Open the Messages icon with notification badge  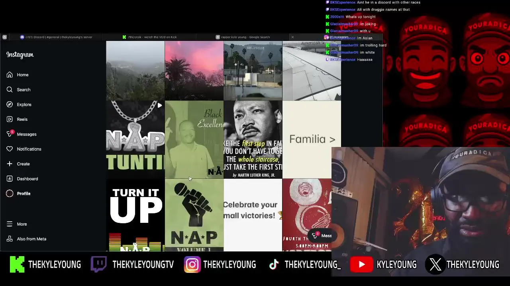point(10,133)
